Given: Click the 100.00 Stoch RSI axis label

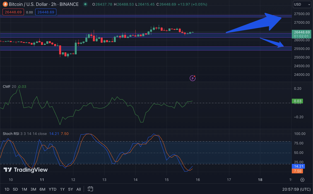Looking at the screenshot, I should click(x=300, y=134).
